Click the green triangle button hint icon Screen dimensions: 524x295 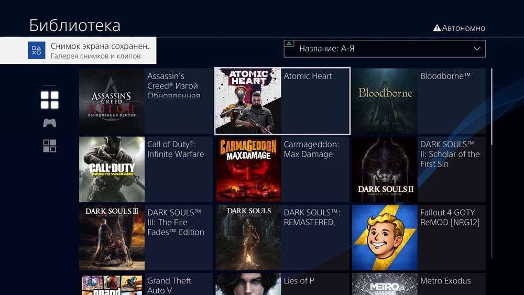tap(289, 43)
